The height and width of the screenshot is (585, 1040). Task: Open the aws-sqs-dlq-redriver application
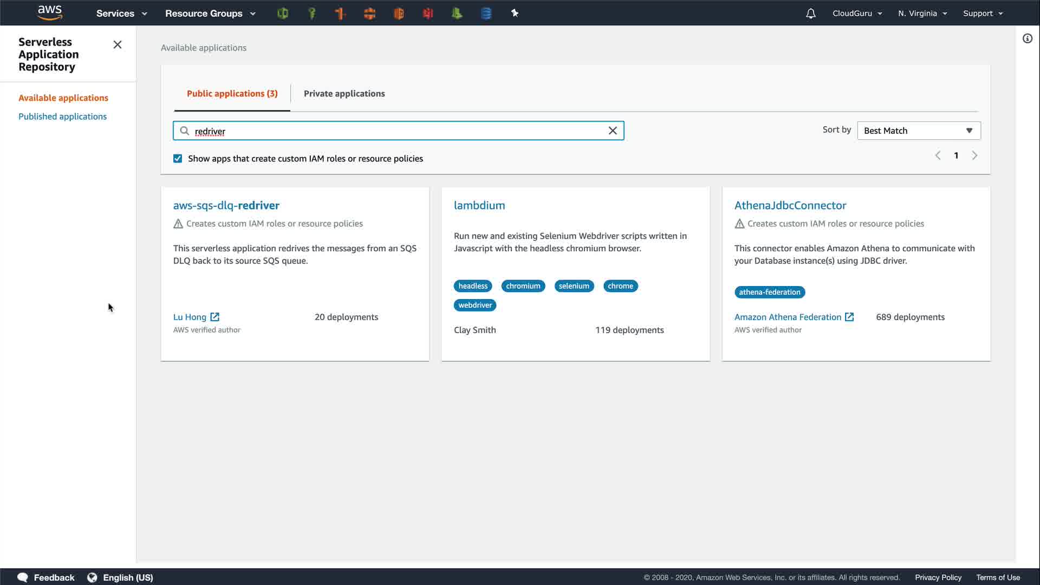click(x=226, y=205)
